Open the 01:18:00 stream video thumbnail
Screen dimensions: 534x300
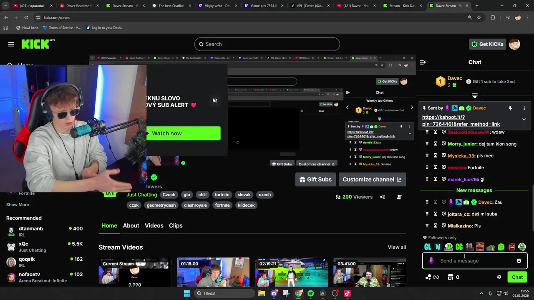[213, 272]
